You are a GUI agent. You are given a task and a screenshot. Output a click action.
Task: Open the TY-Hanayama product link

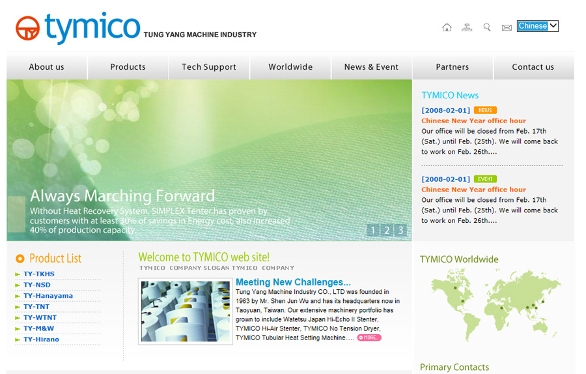pyautogui.click(x=48, y=296)
